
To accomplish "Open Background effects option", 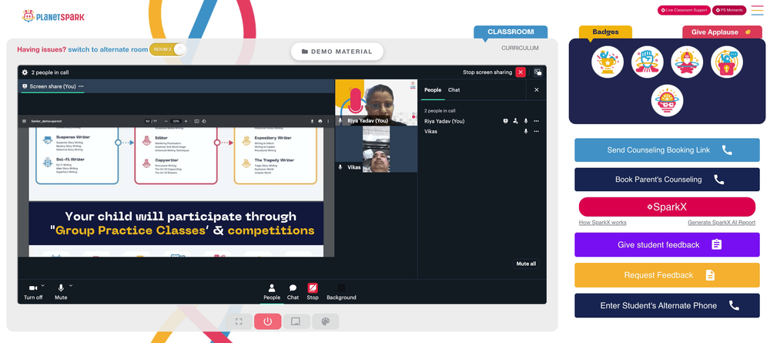I will tap(341, 292).
